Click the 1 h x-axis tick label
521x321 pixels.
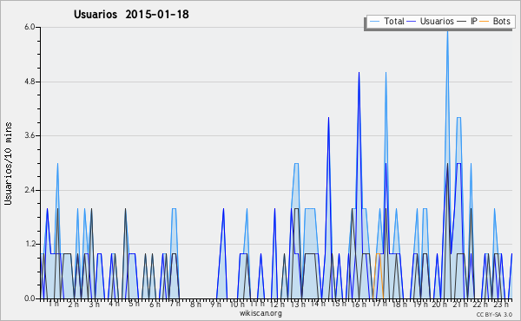(54, 304)
